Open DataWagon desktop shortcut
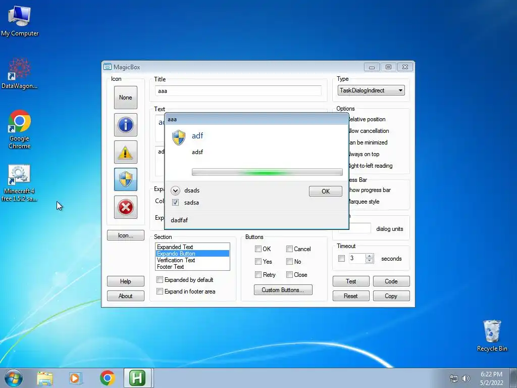The image size is (517, 388). click(20, 74)
